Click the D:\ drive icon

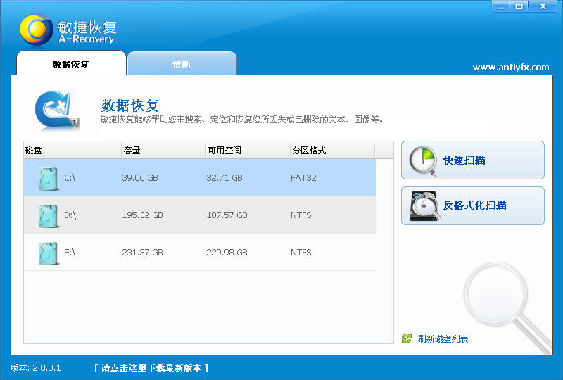click(x=48, y=216)
